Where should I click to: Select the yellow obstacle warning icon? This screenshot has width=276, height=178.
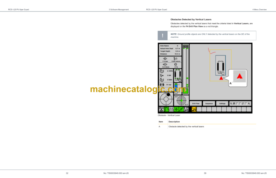pyautogui.click(x=194, y=109)
